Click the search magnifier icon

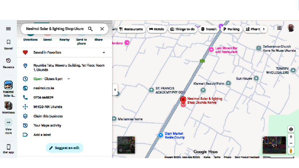pos(90,29)
